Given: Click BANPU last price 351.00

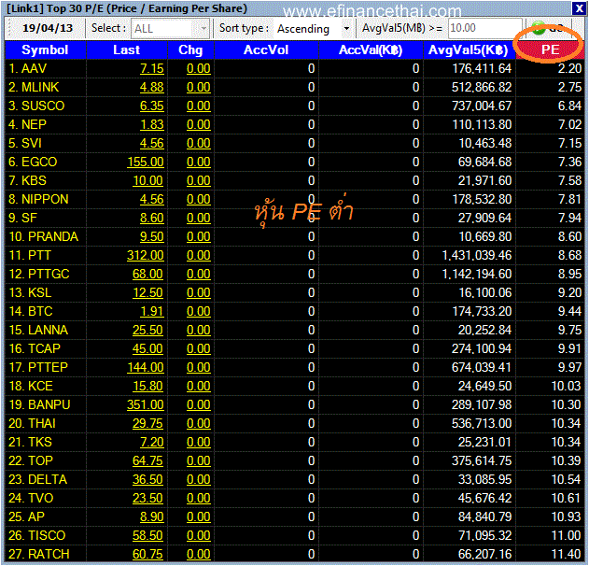Looking at the screenshot, I should tap(146, 405).
